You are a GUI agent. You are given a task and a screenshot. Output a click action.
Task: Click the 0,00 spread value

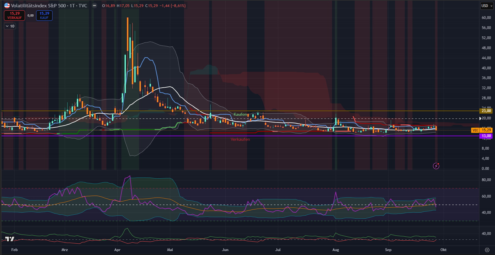[31, 16]
